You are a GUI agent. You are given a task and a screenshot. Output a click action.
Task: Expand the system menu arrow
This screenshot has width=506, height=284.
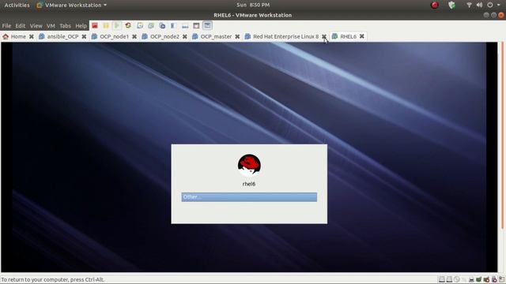(499, 5)
